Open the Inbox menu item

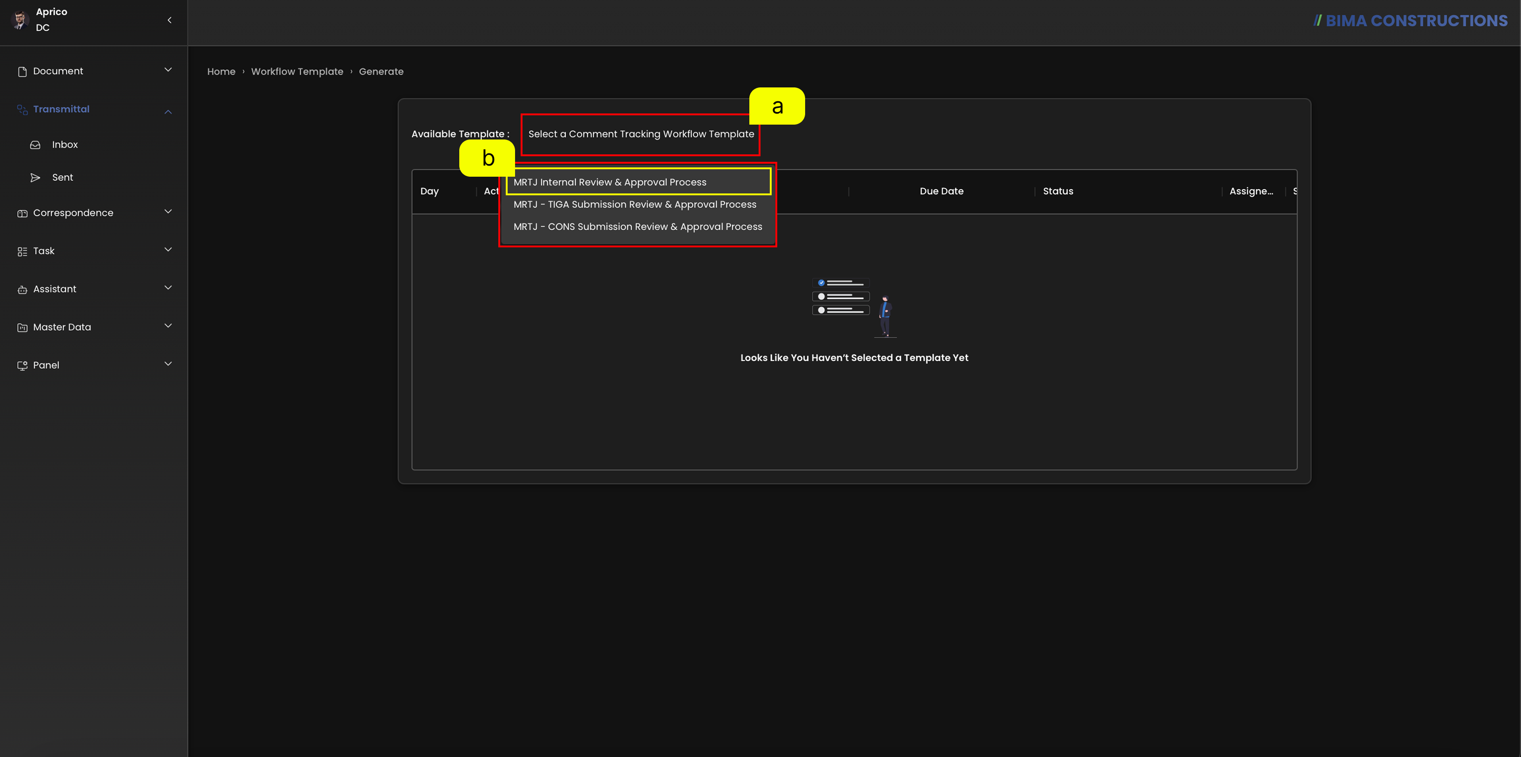(x=65, y=145)
